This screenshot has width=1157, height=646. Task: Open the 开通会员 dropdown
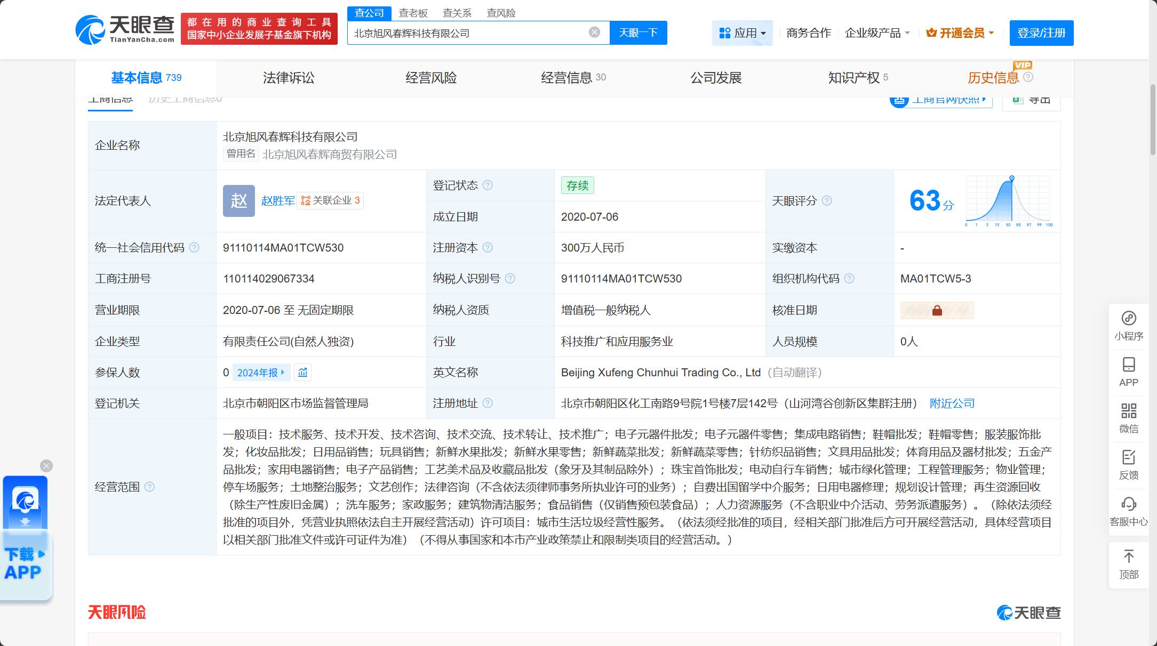click(960, 33)
